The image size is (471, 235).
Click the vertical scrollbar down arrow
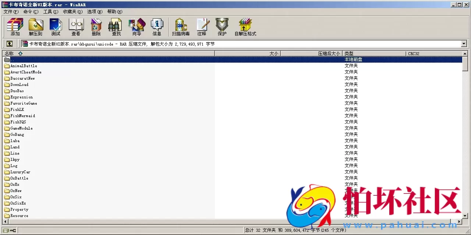pos(464,216)
